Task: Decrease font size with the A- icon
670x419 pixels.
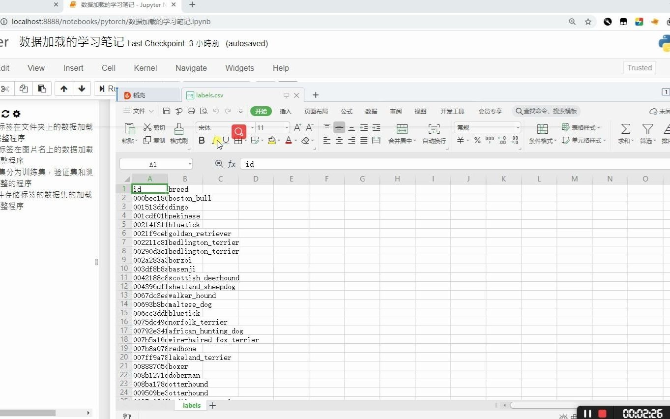Action: [309, 127]
